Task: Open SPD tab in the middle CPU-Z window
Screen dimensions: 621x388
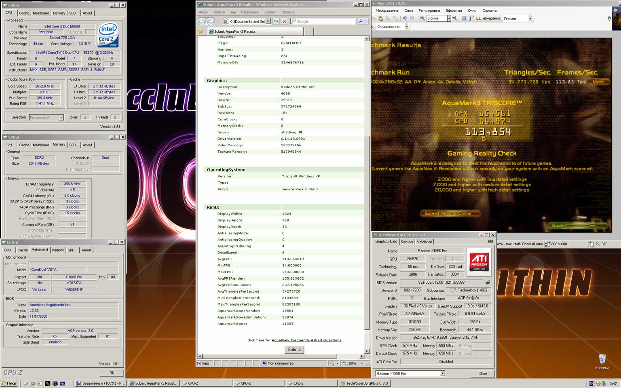Action: (72, 145)
